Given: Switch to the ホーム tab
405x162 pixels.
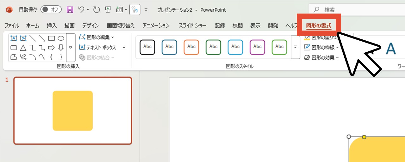Looking at the screenshot, I should pos(33,26).
